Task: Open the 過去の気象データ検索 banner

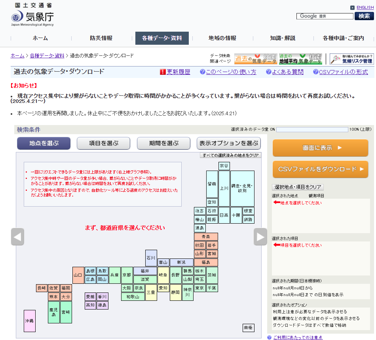Action: click(255, 59)
